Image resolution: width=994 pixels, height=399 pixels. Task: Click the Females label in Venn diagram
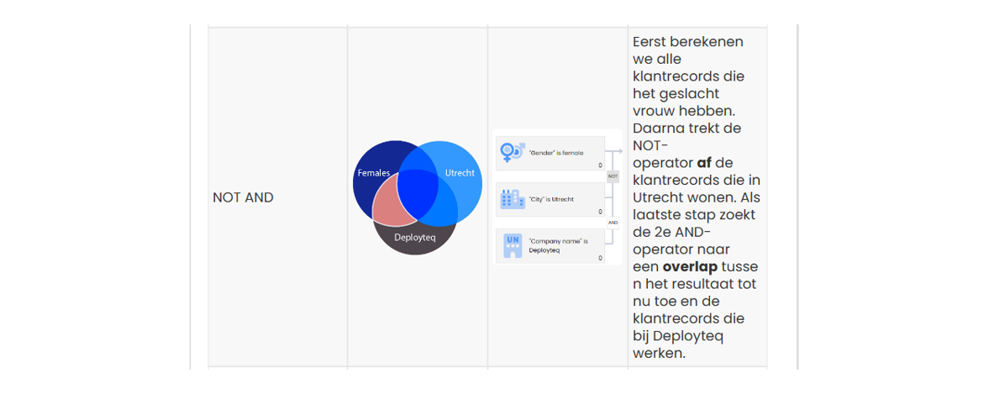click(373, 173)
